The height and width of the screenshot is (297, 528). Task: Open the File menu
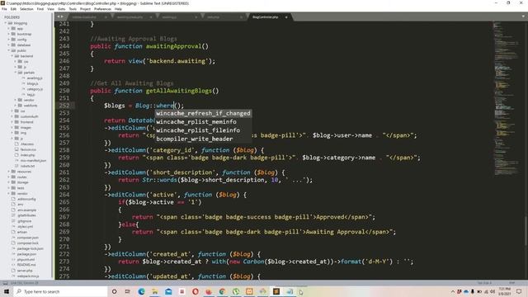(4, 9)
